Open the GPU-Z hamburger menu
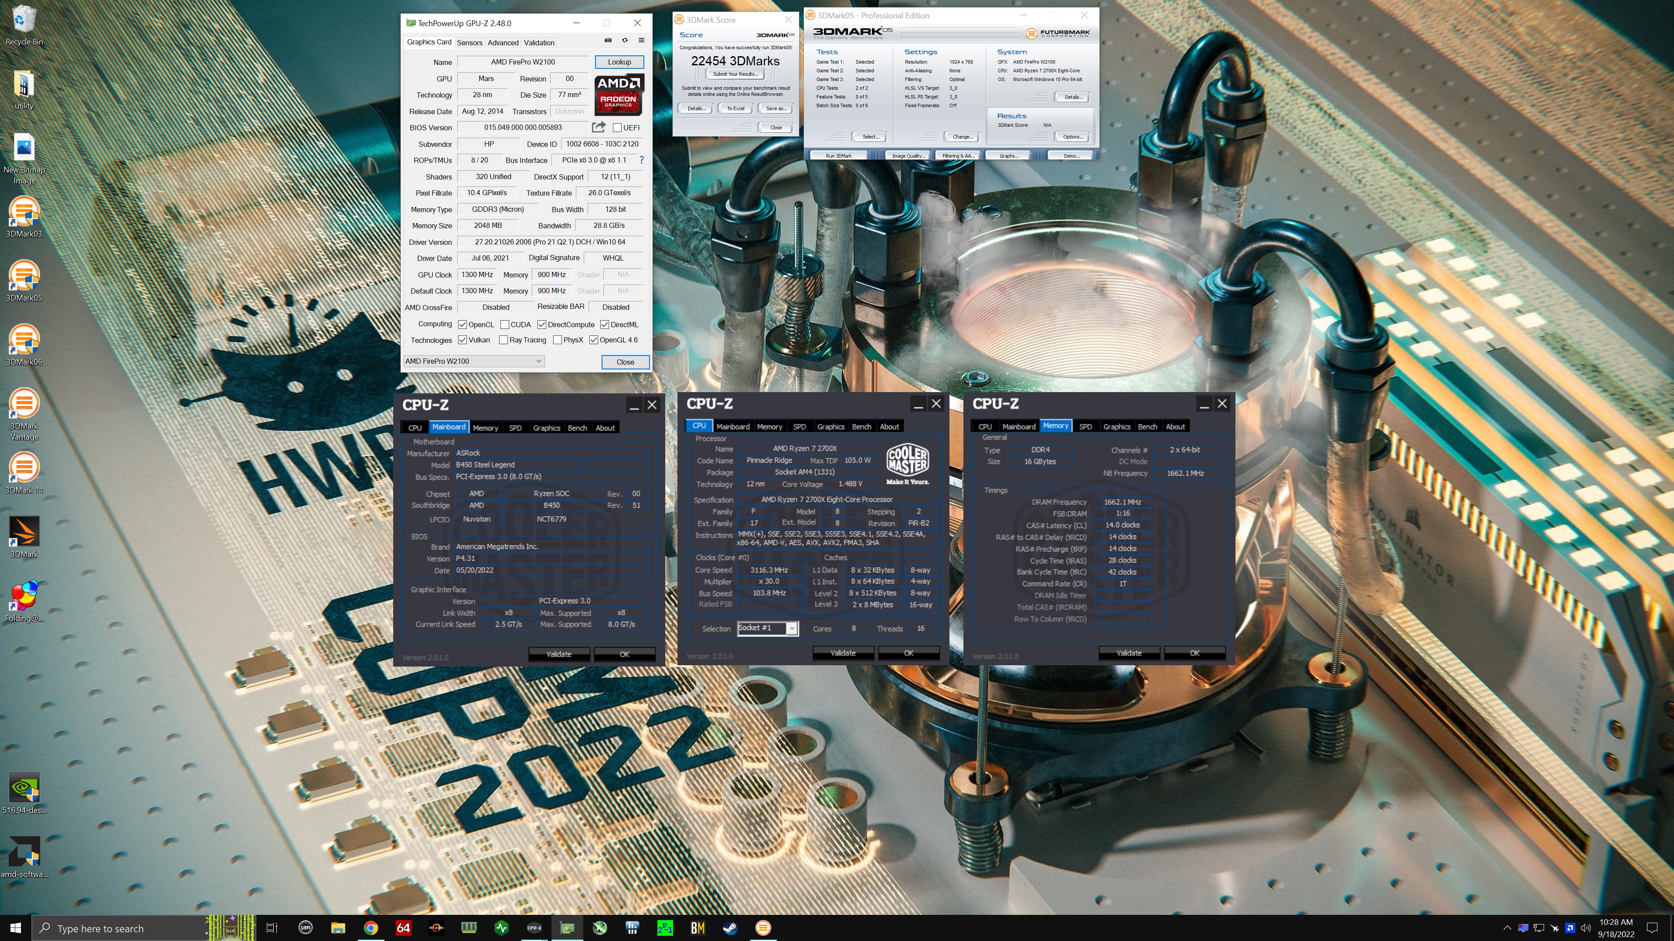 [641, 40]
